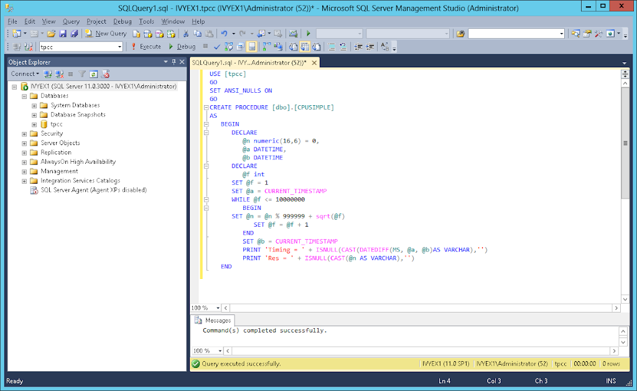Click the Execute button
This screenshot has height=391, width=637.
[146, 47]
